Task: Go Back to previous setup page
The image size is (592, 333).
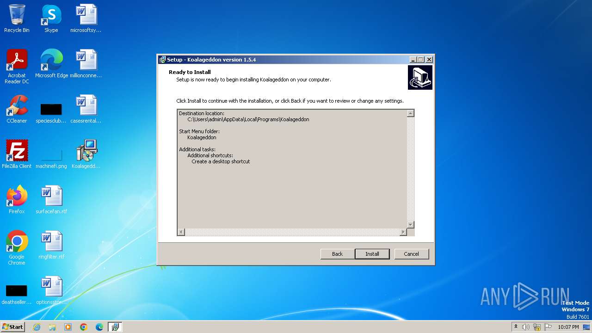Action: point(338,254)
